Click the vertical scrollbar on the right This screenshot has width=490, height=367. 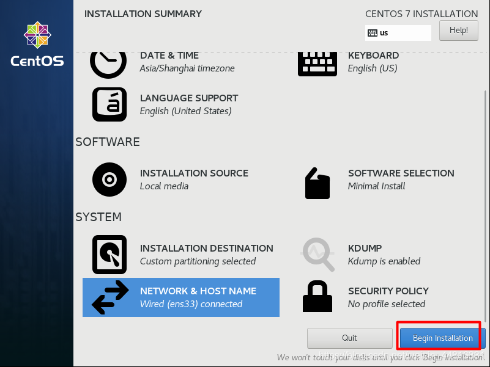tap(485, 206)
